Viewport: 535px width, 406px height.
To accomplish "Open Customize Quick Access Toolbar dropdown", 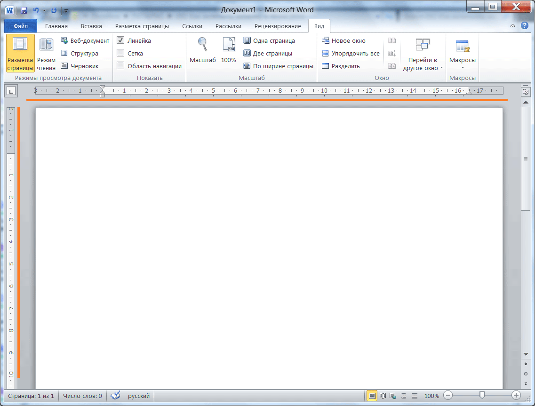I will click(66, 11).
